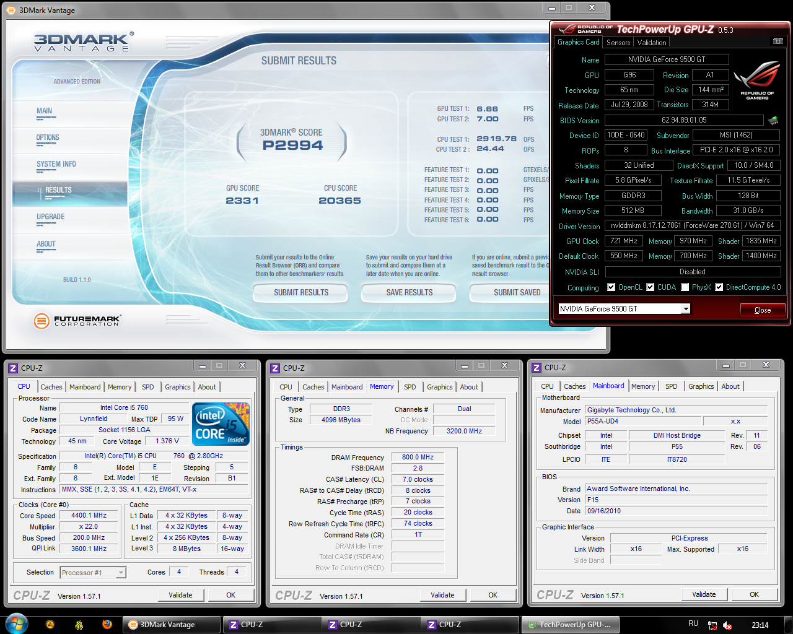Click the 3DMark Vantage logo

(83, 42)
